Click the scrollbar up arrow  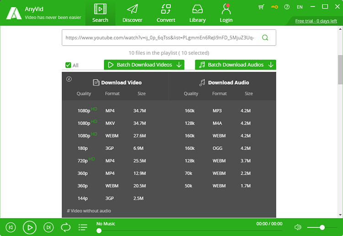(x=340, y=29)
